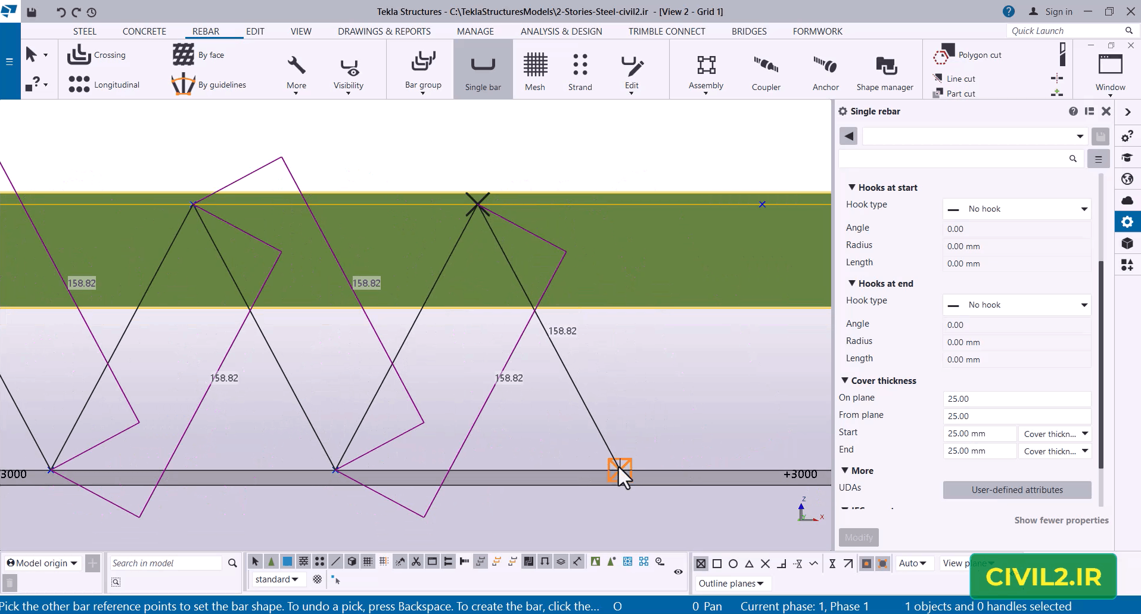Click the property pane vertical scrollbar

(1100, 364)
